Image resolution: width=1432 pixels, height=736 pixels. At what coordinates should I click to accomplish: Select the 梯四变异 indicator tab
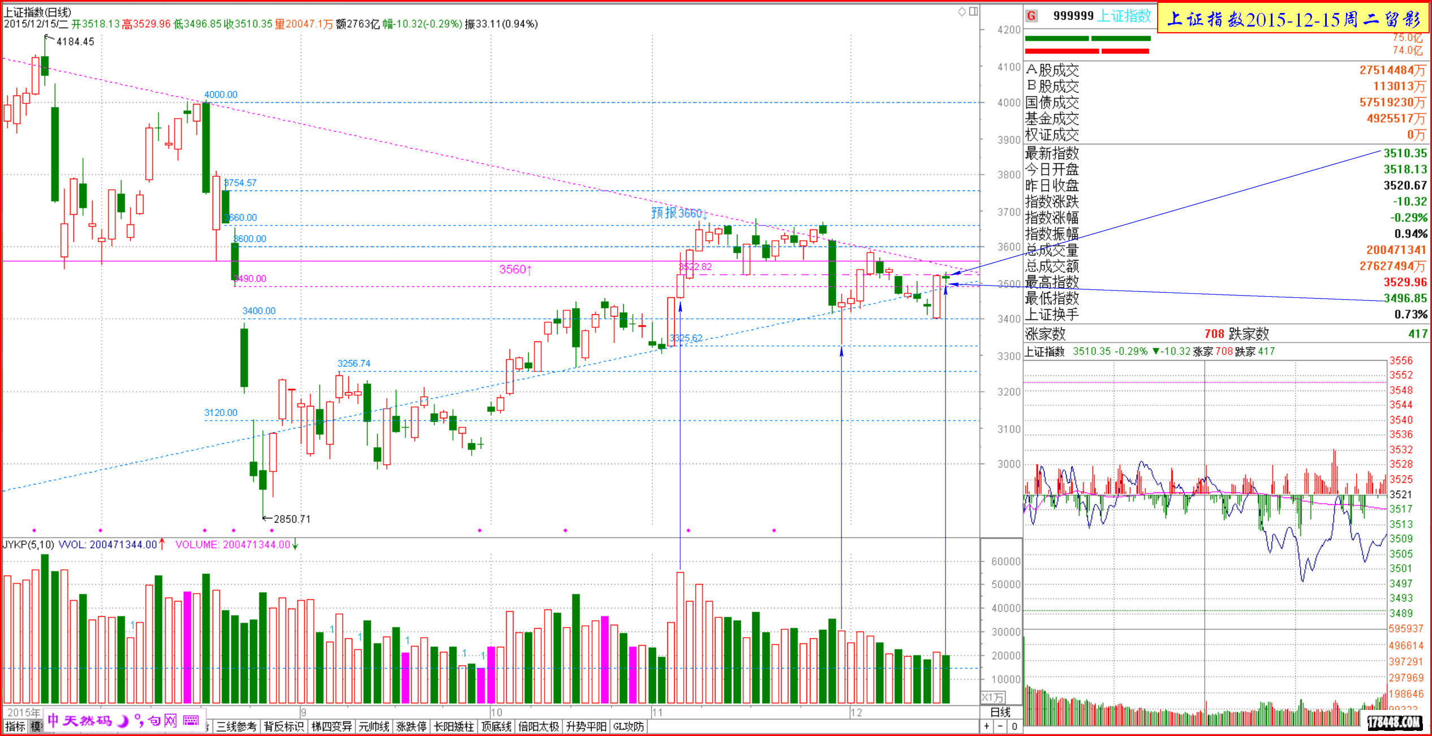(331, 727)
